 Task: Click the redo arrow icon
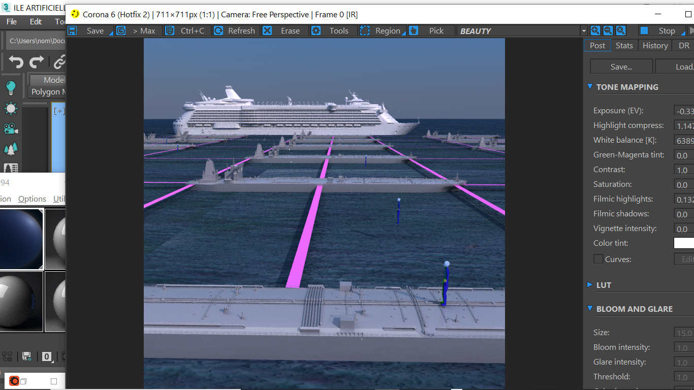37,62
